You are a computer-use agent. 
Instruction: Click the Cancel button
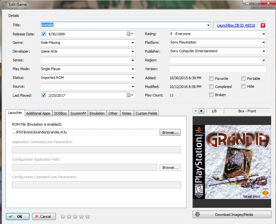coord(44,217)
